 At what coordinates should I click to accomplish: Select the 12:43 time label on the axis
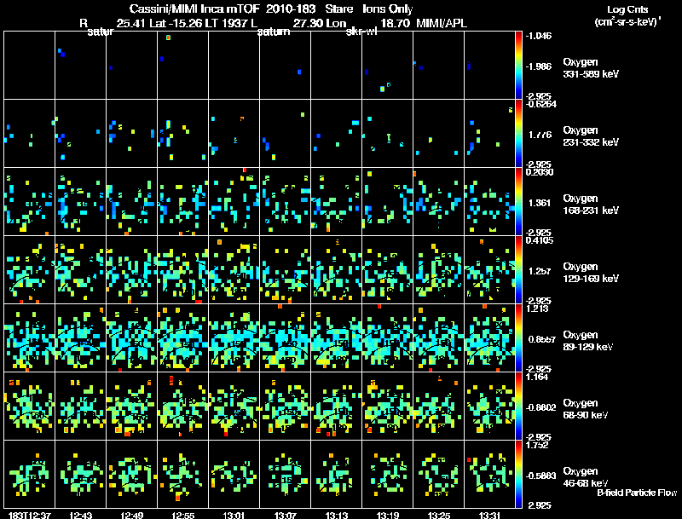tap(81, 514)
